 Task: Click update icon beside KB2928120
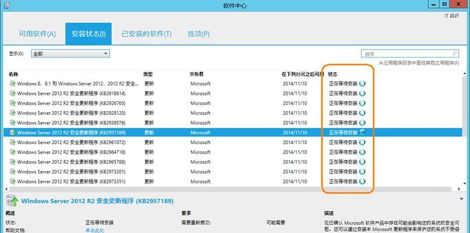pyautogui.click(x=13, y=113)
